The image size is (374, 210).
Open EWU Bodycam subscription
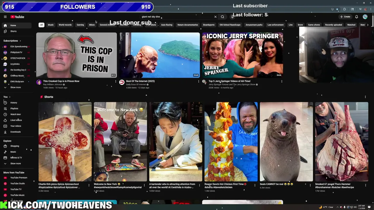(x=17, y=82)
